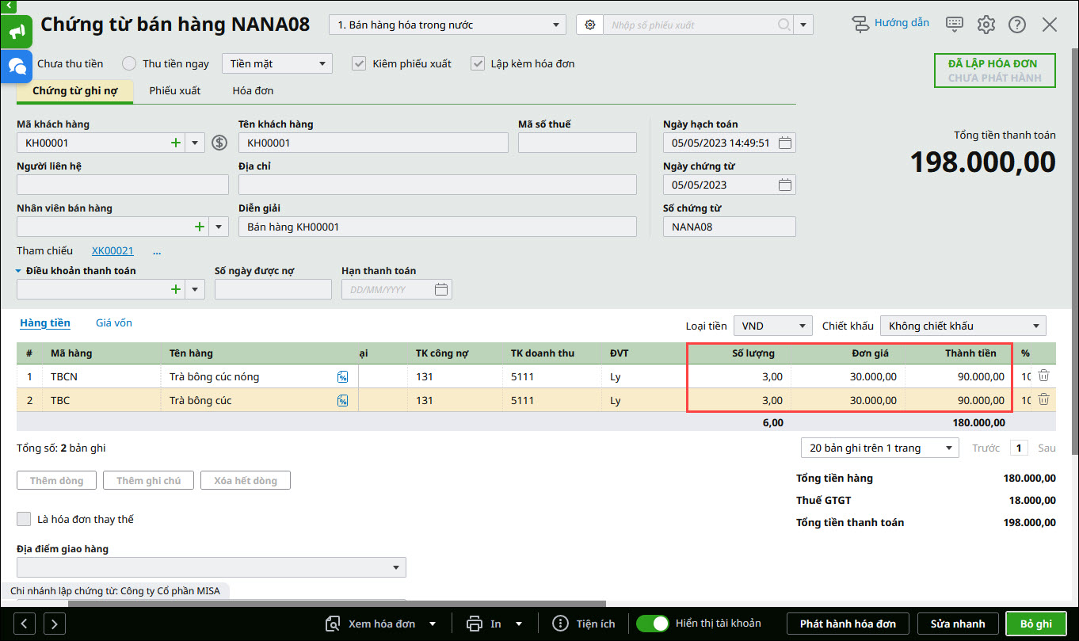This screenshot has height=641, width=1079.
Task: Add a new payment term plus icon
Action: tap(176, 289)
